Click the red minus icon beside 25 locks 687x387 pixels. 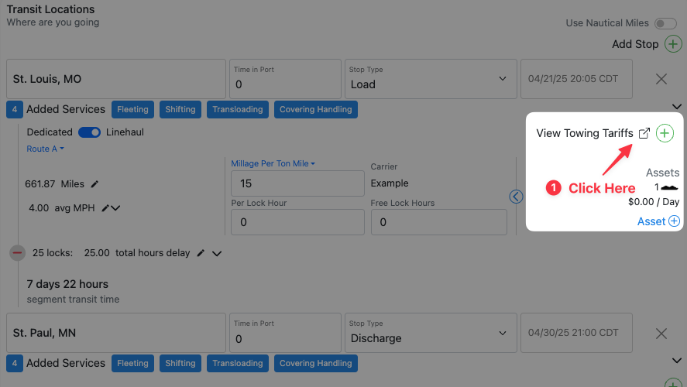tap(18, 252)
